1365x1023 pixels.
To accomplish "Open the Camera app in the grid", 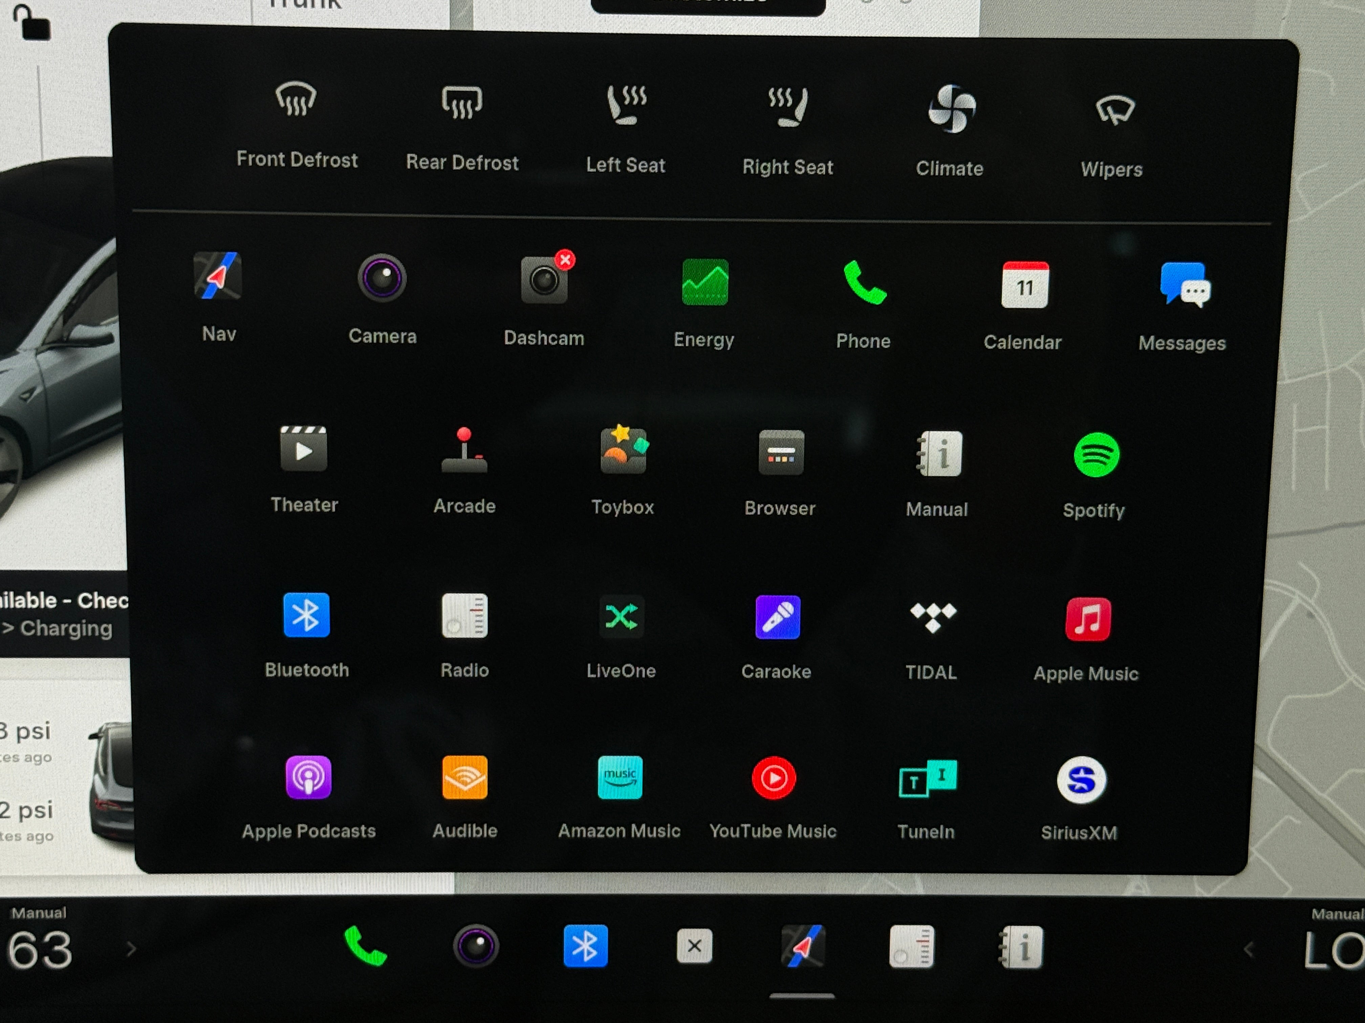I will [x=382, y=278].
